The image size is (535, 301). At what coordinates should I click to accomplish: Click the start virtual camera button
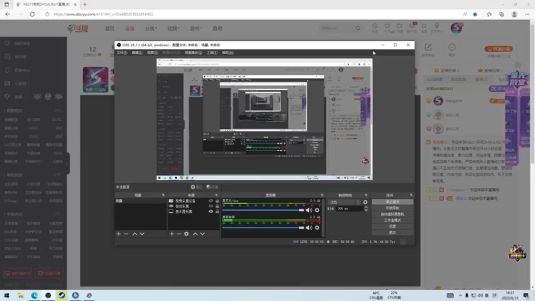click(x=393, y=214)
